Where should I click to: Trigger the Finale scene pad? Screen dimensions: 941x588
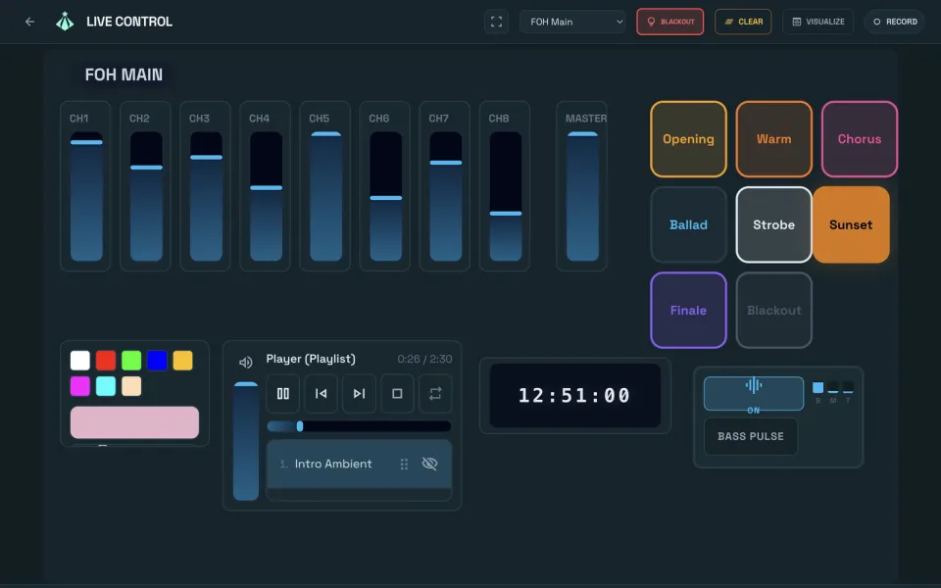pos(688,311)
